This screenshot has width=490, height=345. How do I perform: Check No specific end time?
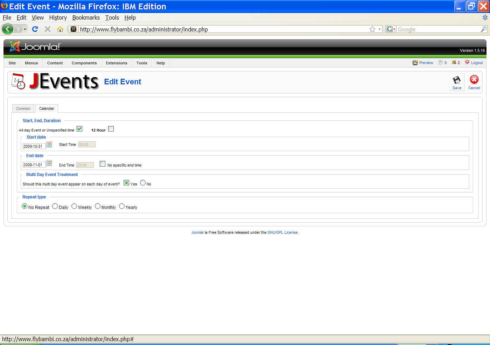coord(103,164)
